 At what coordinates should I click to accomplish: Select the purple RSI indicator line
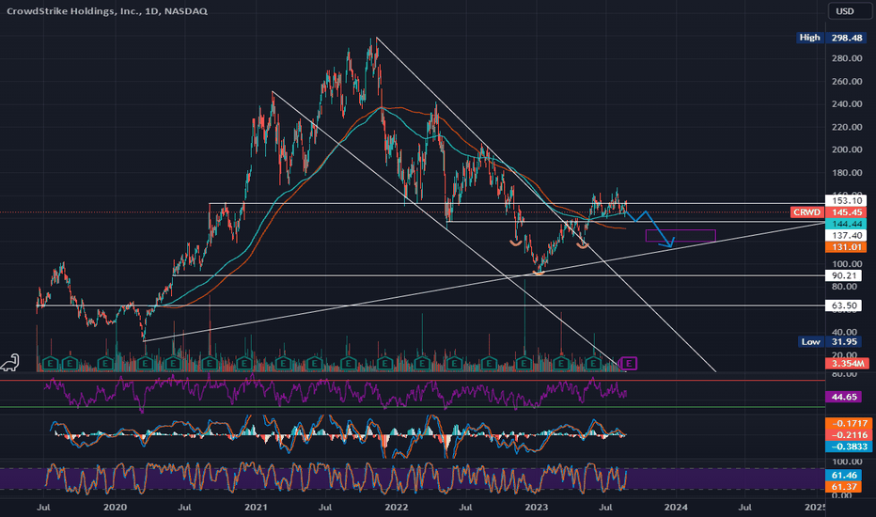pos(336,391)
